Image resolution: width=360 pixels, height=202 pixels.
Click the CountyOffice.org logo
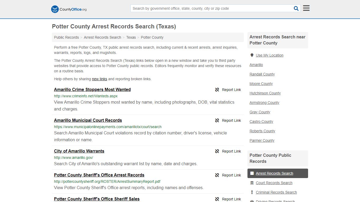(68, 9)
